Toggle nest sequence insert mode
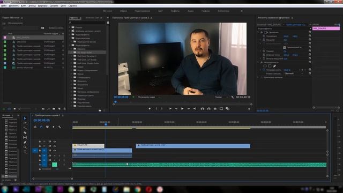 (x=35, y=127)
